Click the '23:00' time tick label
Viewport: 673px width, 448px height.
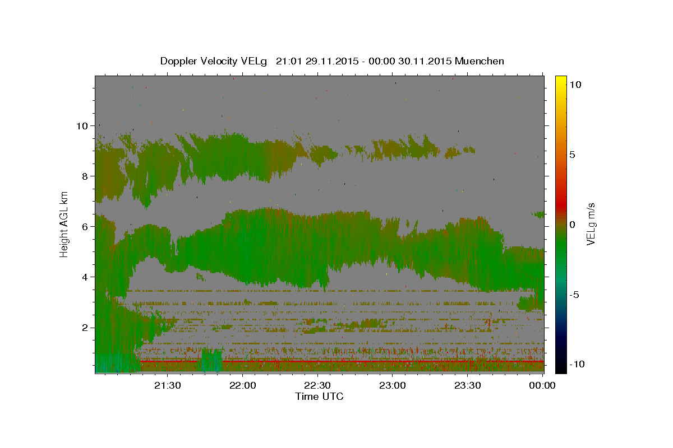coord(393,385)
